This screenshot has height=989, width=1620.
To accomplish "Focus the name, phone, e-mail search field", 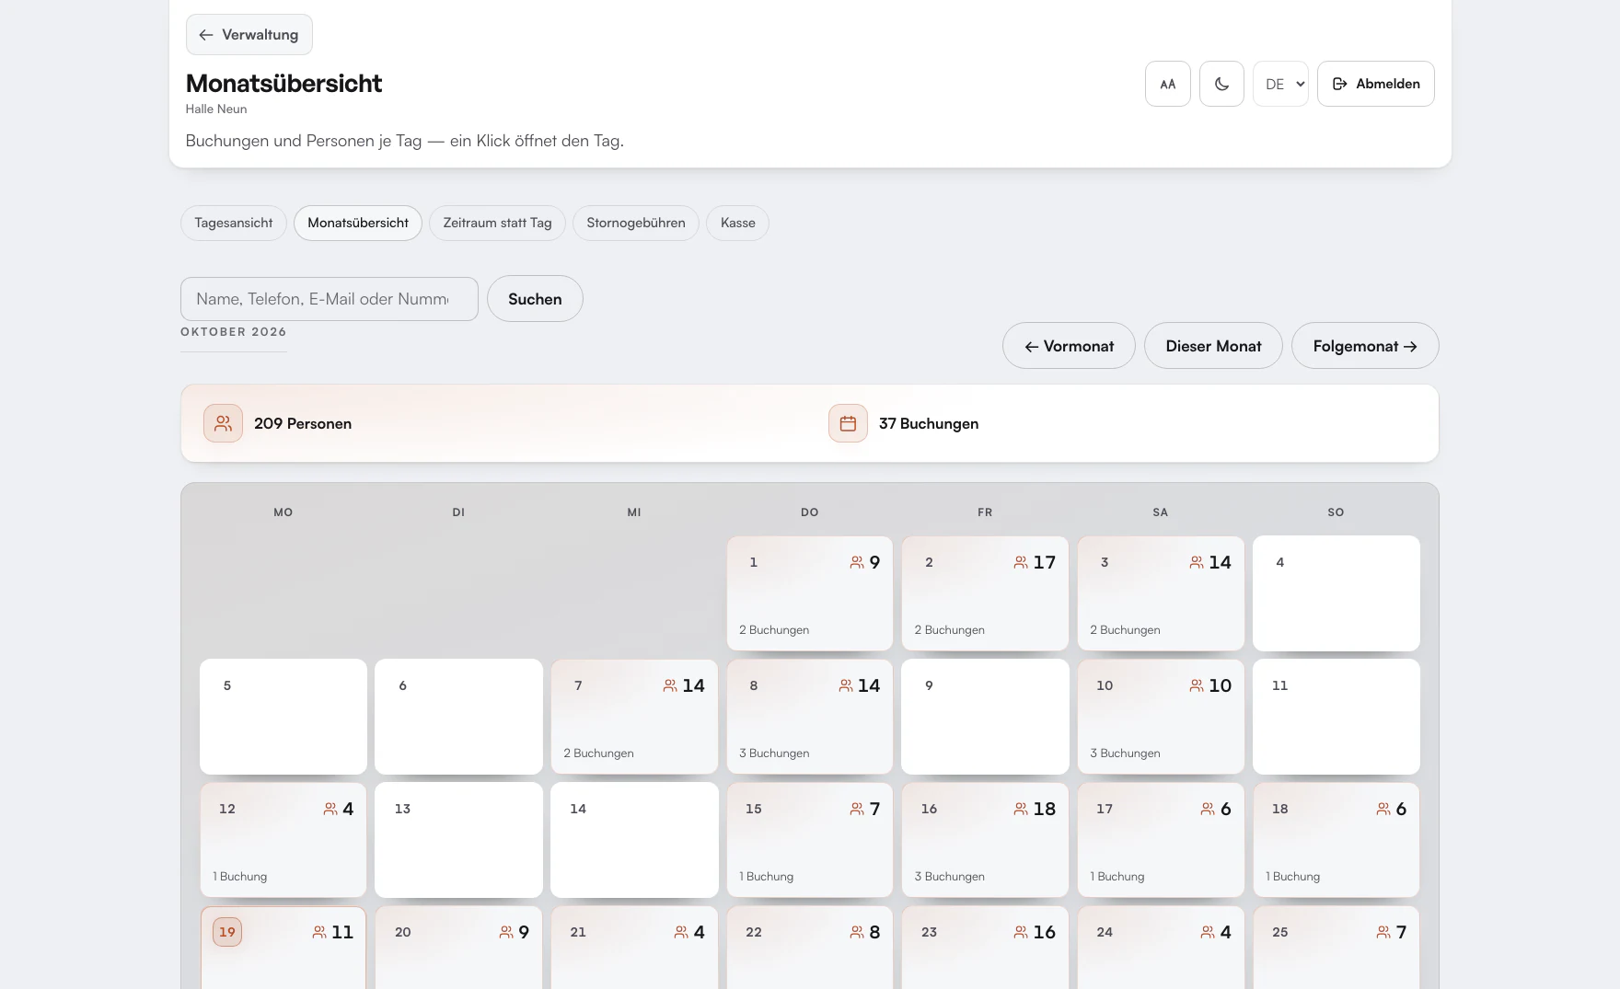I will coord(330,299).
